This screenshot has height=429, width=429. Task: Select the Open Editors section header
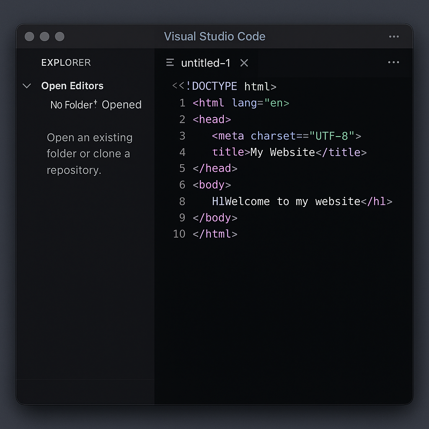(72, 86)
